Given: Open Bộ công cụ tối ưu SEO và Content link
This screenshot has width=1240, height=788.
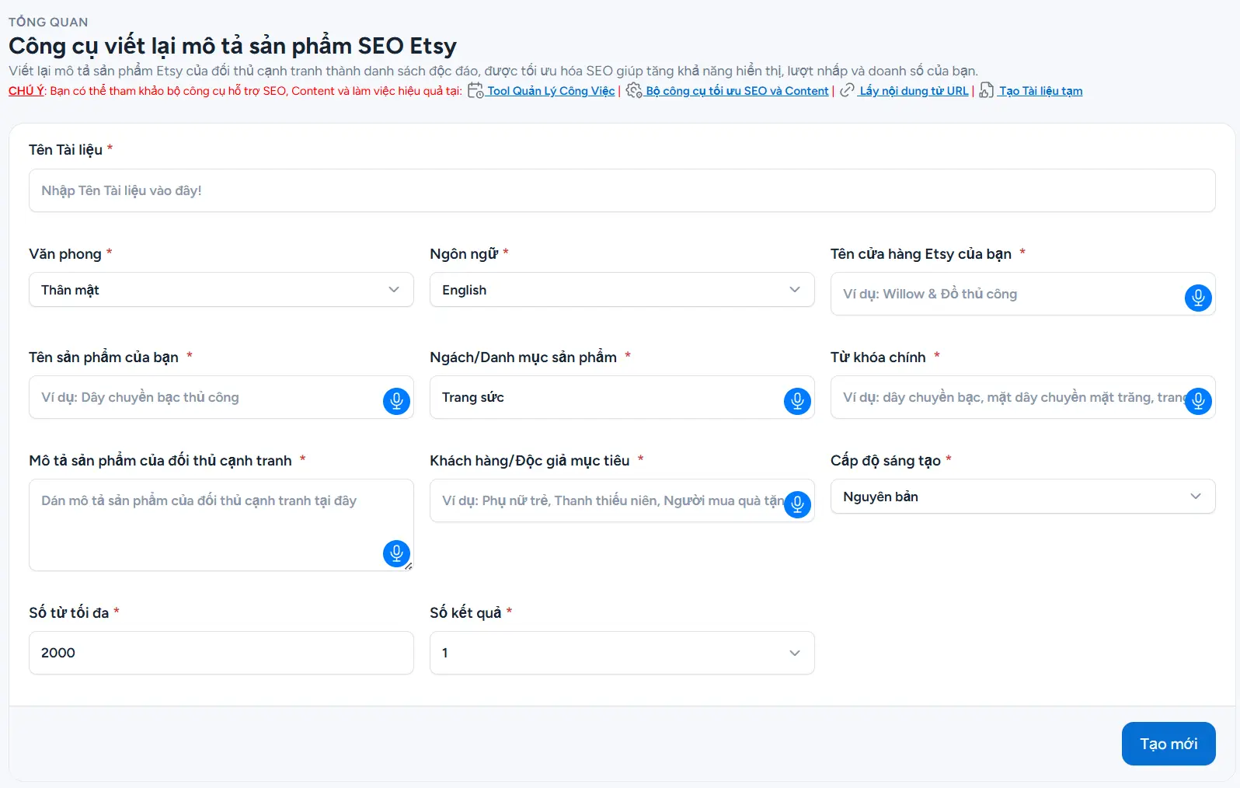Looking at the screenshot, I should pyautogui.click(x=737, y=91).
